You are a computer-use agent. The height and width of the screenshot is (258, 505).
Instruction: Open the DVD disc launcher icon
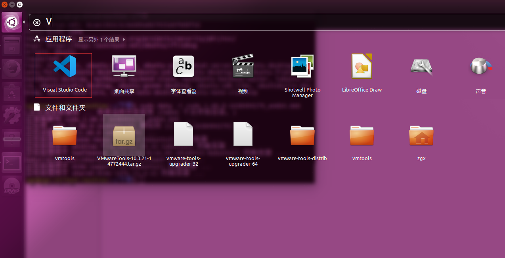(x=12, y=185)
